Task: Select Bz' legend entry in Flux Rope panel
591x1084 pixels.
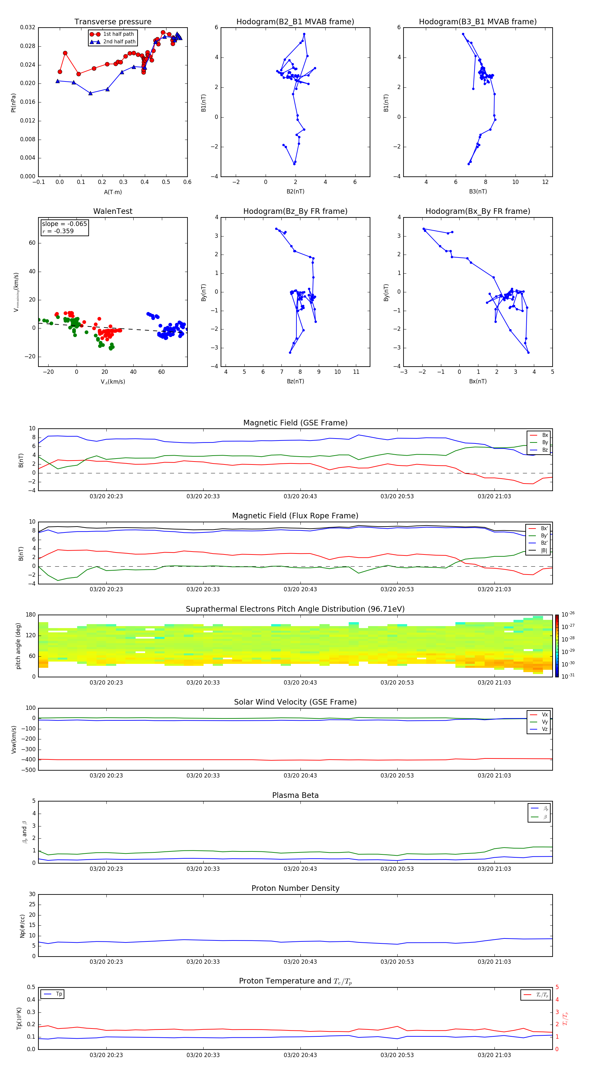Action: pos(538,543)
